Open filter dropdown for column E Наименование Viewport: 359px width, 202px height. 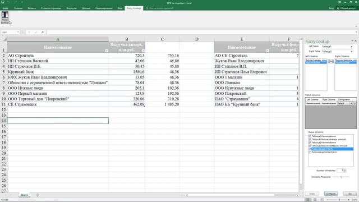click(x=268, y=51)
